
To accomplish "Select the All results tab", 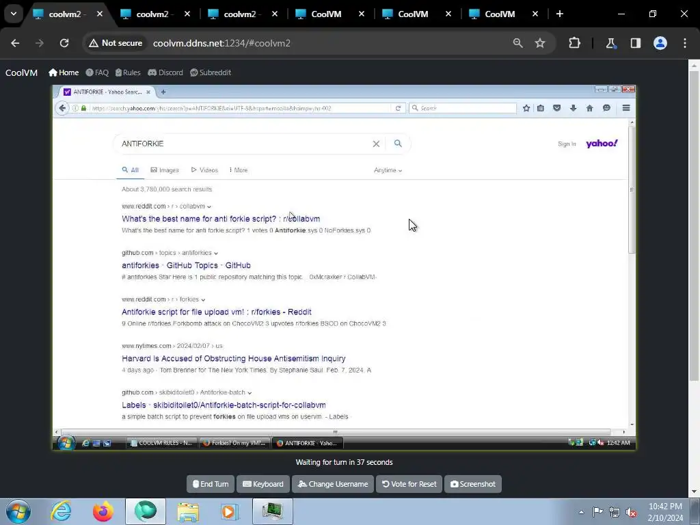I will (131, 170).
